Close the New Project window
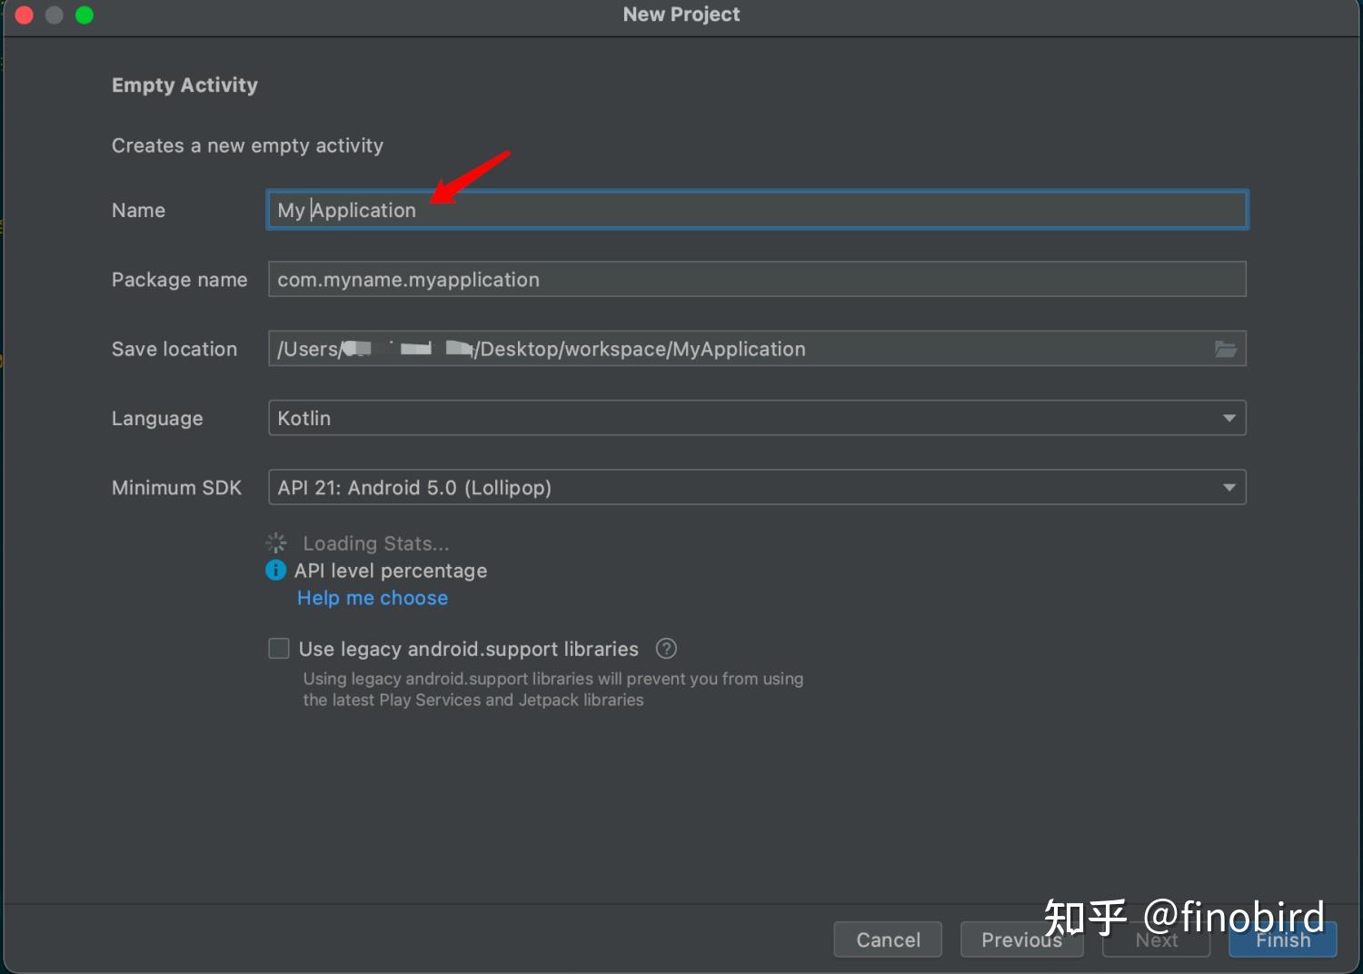 25,15
